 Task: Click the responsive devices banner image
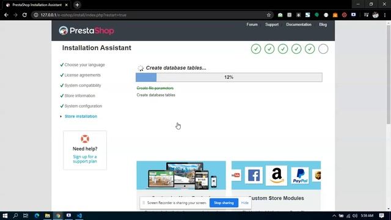pyautogui.click(x=181, y=175)
